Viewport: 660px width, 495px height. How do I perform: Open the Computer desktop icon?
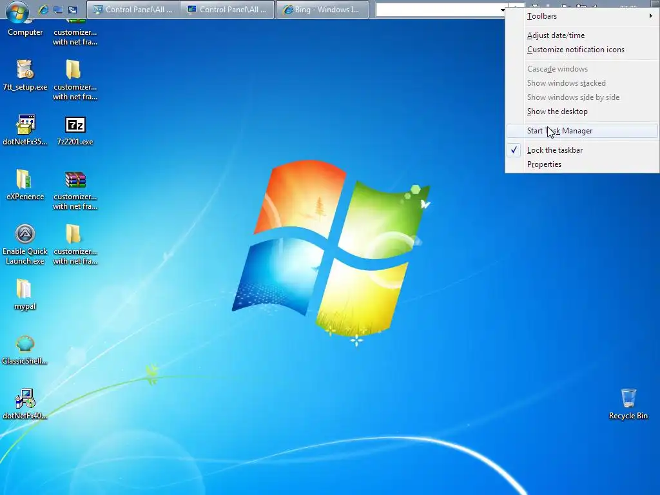(x=25, y=27)
